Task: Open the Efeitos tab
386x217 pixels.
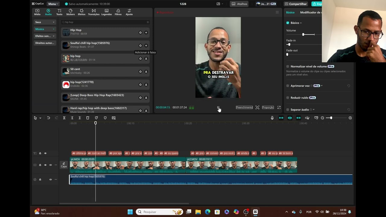Action: 82,12
